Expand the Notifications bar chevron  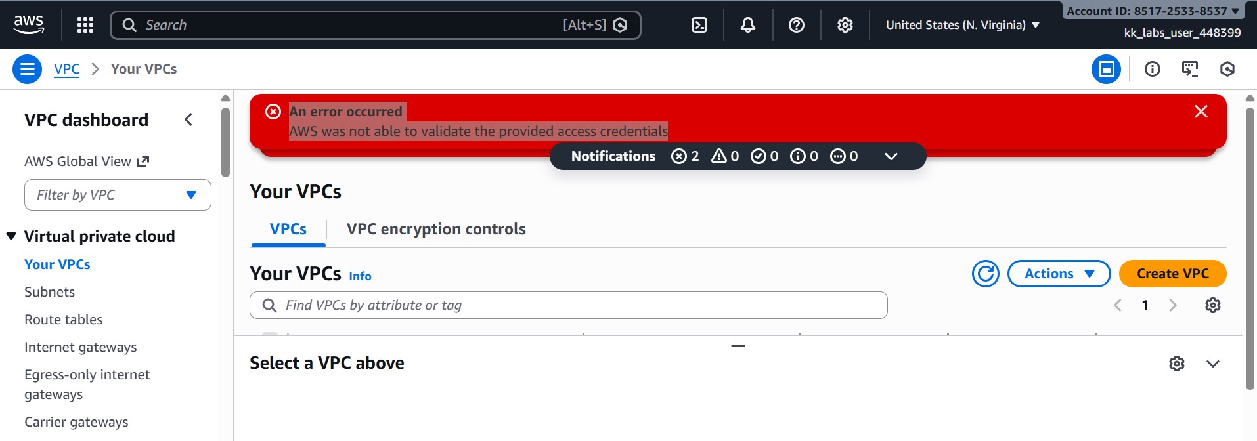pyautogui.click(x=891, y=156)
